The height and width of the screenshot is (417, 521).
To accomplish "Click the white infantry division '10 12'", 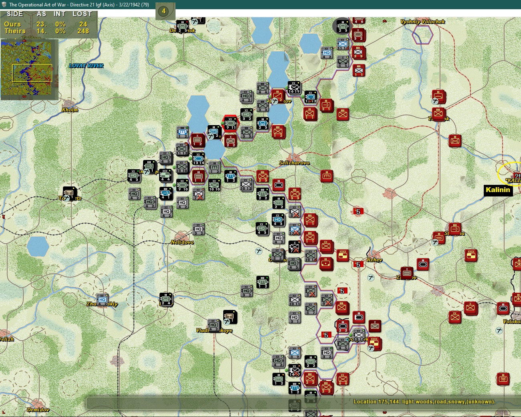I will click(246, 184).
